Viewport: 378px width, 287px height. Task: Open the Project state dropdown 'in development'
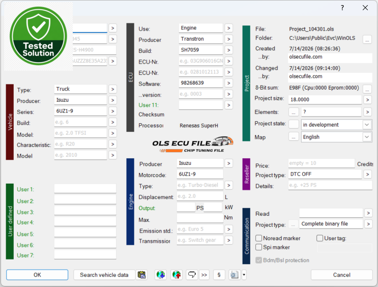coord(336,125)
